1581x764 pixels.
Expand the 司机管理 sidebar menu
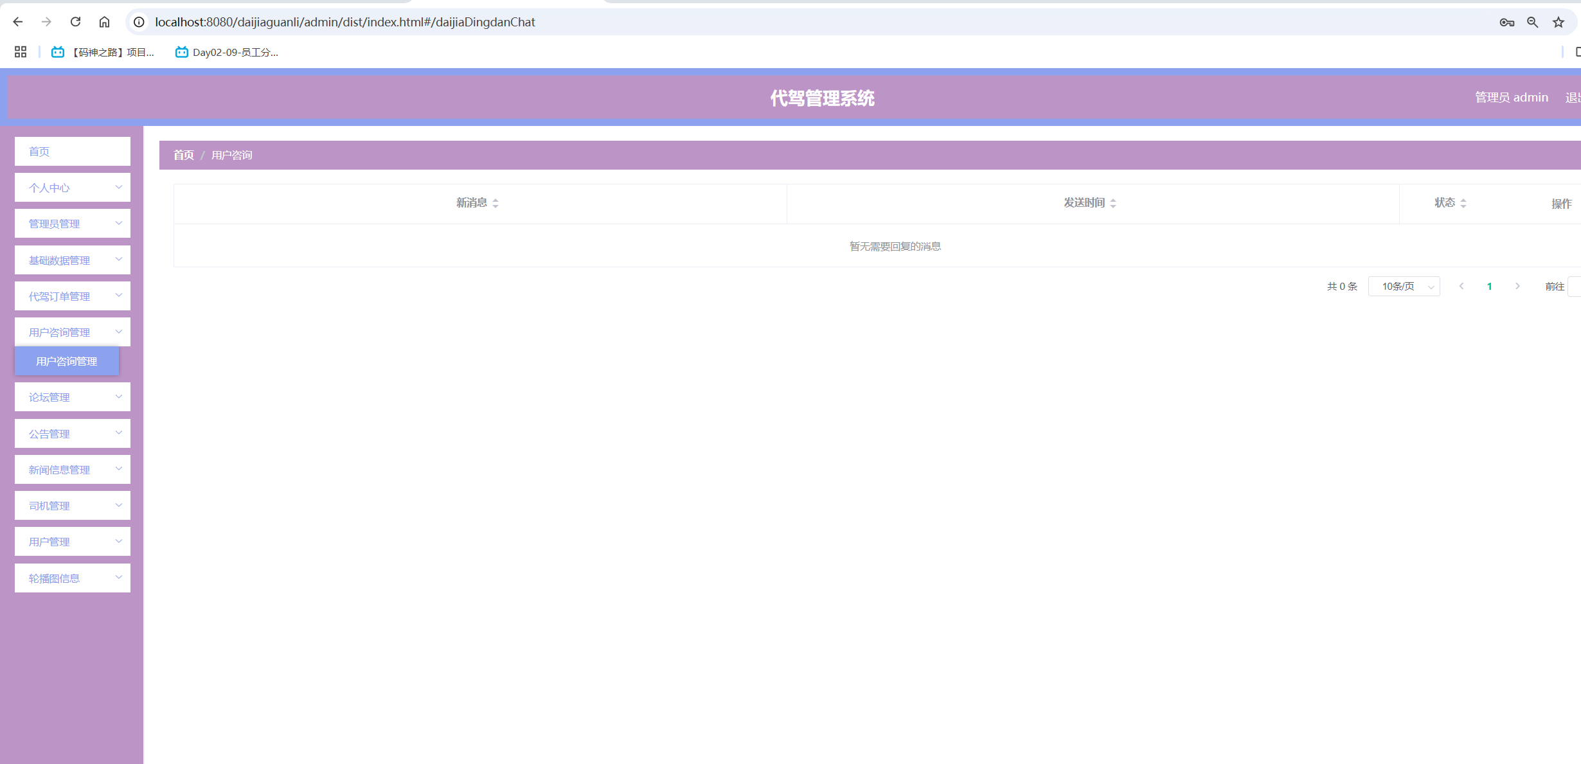[73, 506]
